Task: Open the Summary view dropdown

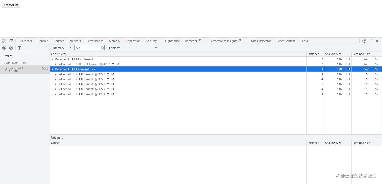Action: [62, 48]
